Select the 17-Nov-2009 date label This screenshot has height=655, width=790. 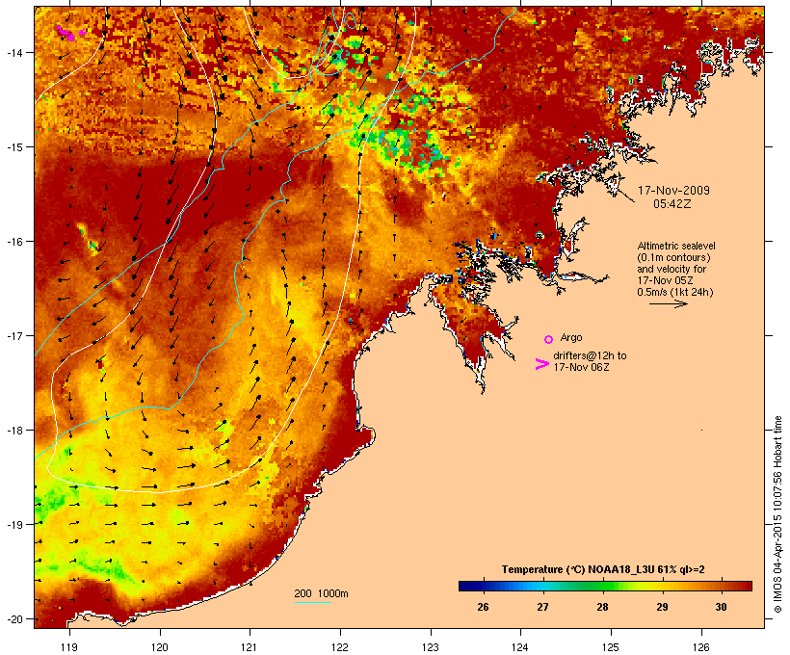pyautogui.click(x=673, y=191)
